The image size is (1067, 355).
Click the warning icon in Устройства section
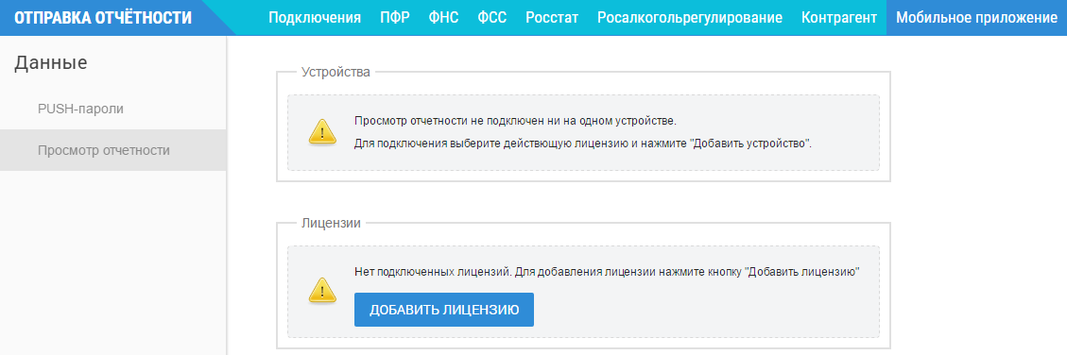coord(322,132)
